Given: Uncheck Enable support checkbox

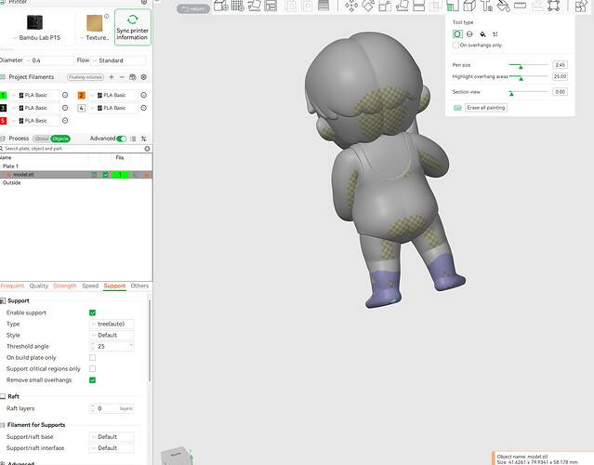Looking at the screenshot, I should coord(92,312).
